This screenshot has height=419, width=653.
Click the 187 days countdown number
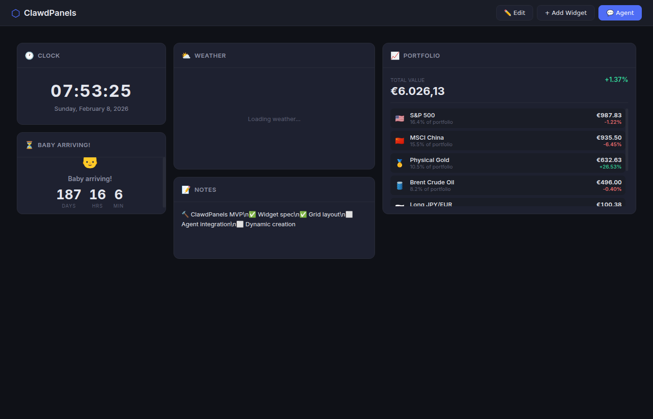tap(69, 194)
